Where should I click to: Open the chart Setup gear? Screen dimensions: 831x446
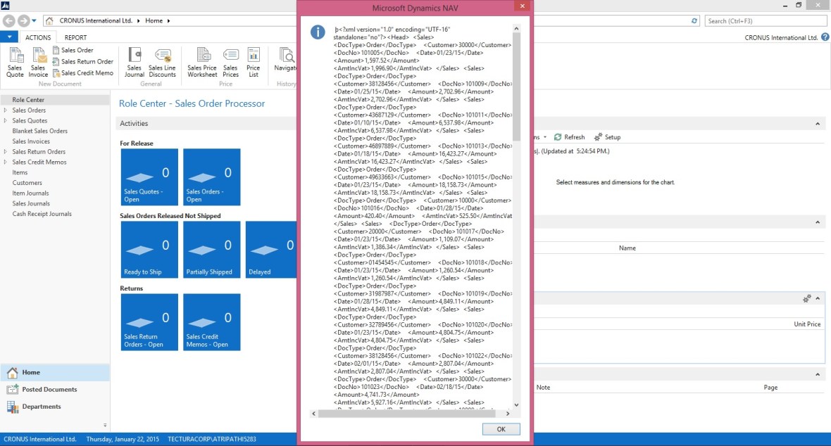coord(607,137)
